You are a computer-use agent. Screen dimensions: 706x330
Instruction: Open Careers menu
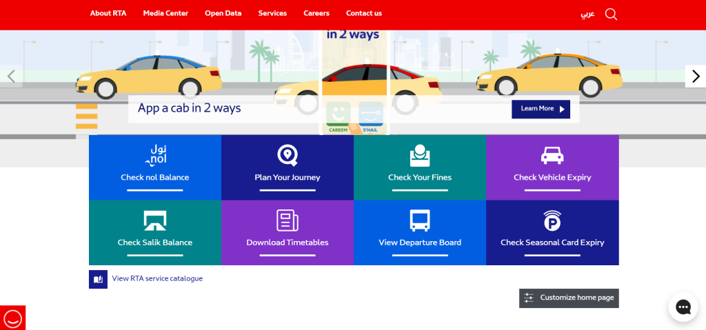pyautogui.click(x=316, y=14)
